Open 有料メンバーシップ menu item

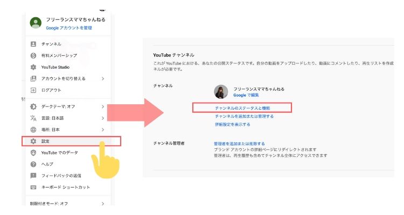[x=68, y=55]
